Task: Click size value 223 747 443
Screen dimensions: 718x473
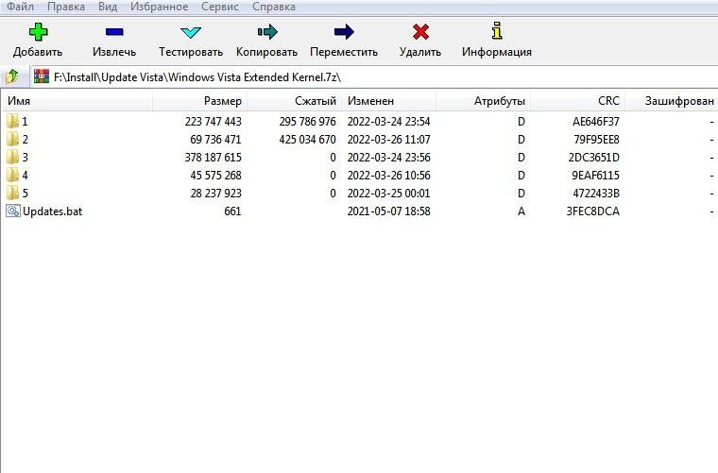Action: click(213, 121)
